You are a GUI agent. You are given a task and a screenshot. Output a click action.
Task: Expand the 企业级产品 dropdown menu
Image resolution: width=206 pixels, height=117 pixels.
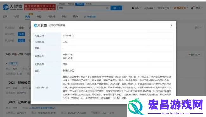164,8
